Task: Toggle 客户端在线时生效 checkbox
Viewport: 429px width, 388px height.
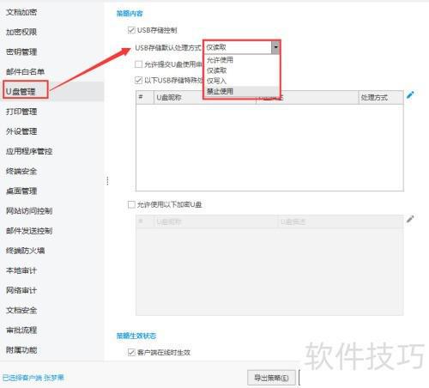Action: point(131,352)
